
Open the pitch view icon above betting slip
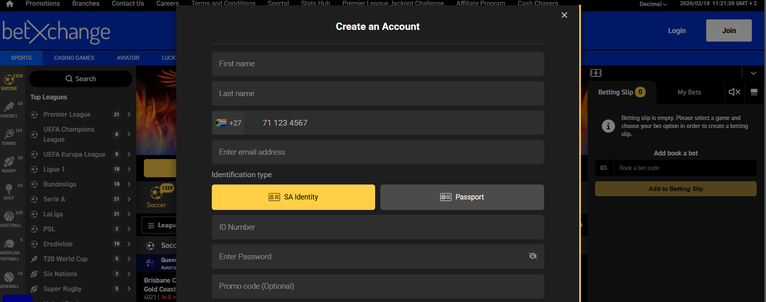pyautogui.click(x=595, y=73)
